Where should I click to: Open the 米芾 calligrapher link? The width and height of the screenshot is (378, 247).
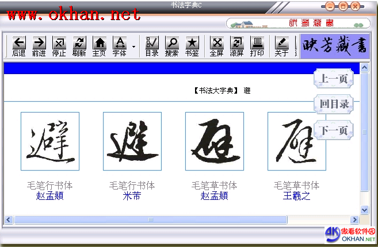[x=132, y=196]
